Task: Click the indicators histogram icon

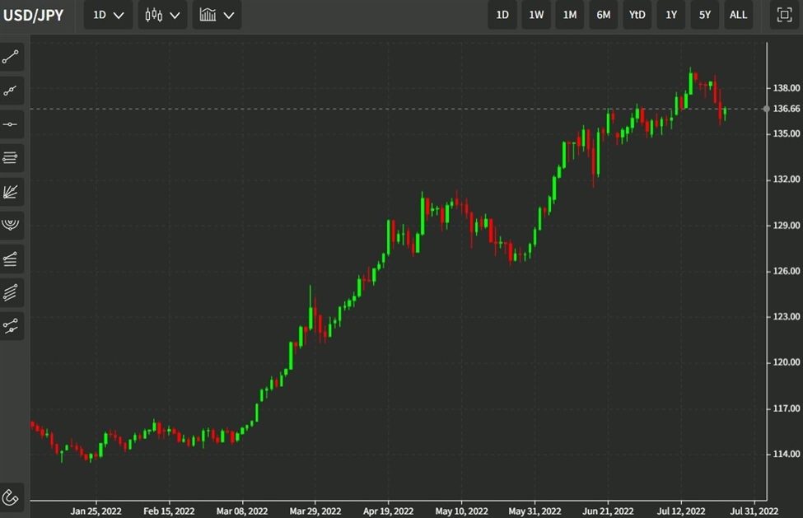Action: [208, 15]
